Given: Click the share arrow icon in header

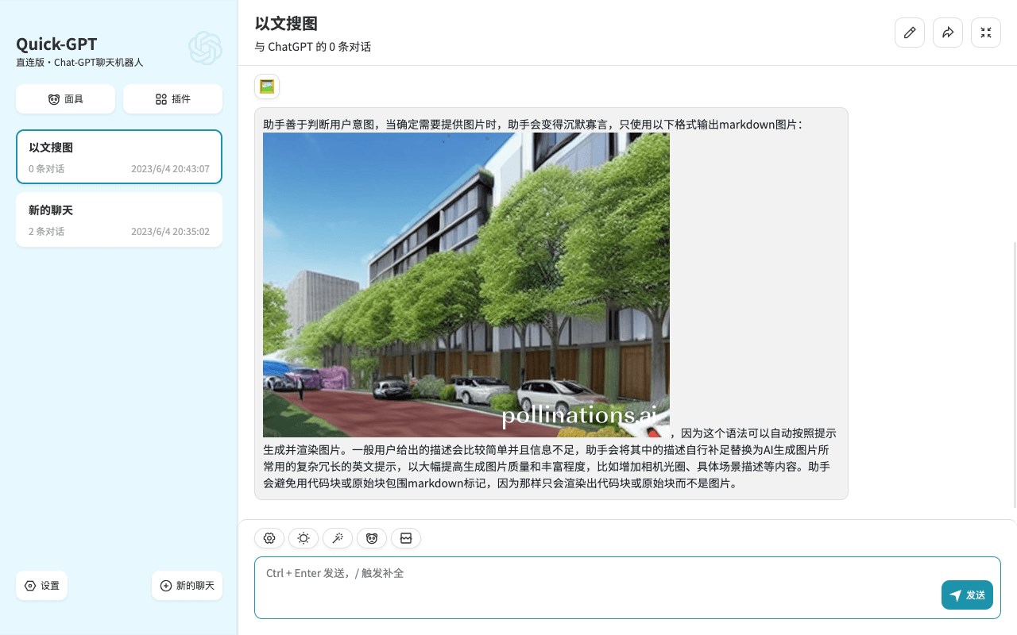Looking at the screenshot, I should click(948, 33).
